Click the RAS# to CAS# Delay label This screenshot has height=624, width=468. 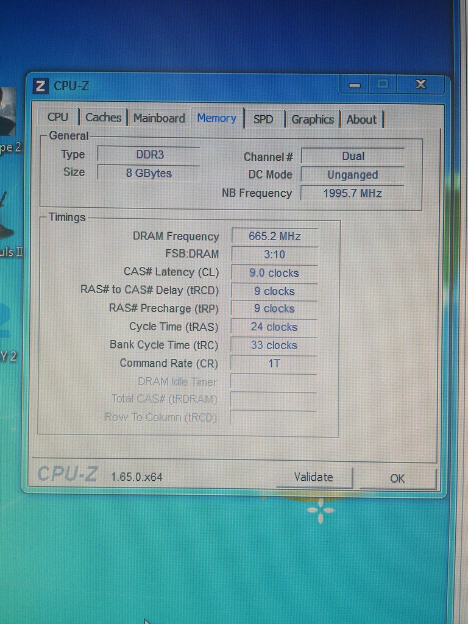150,289
